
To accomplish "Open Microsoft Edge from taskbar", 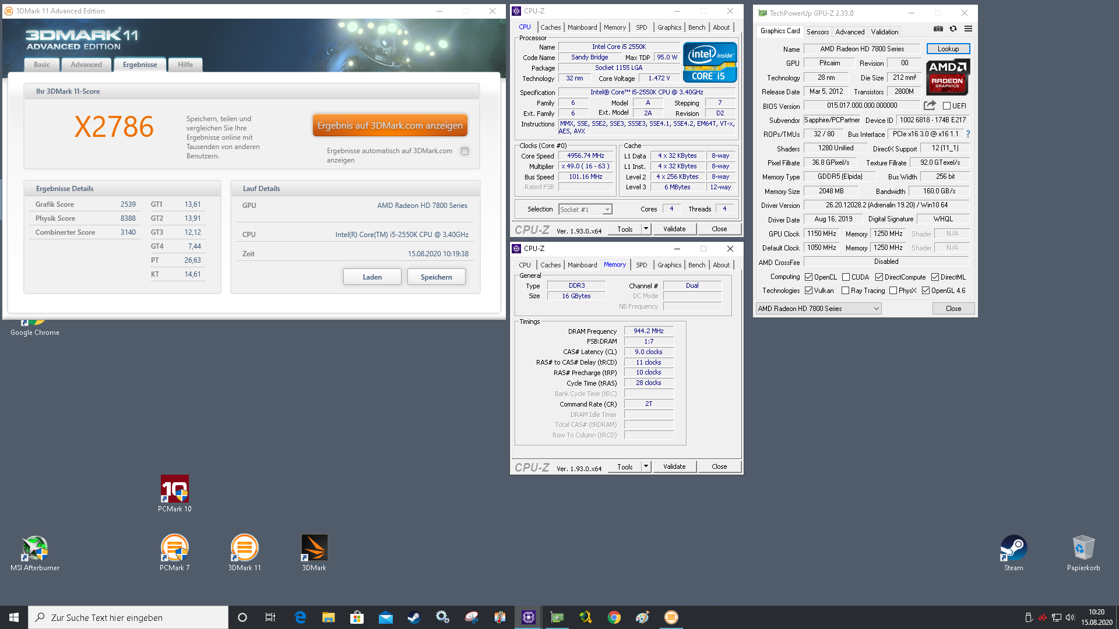I will point(300,617).
